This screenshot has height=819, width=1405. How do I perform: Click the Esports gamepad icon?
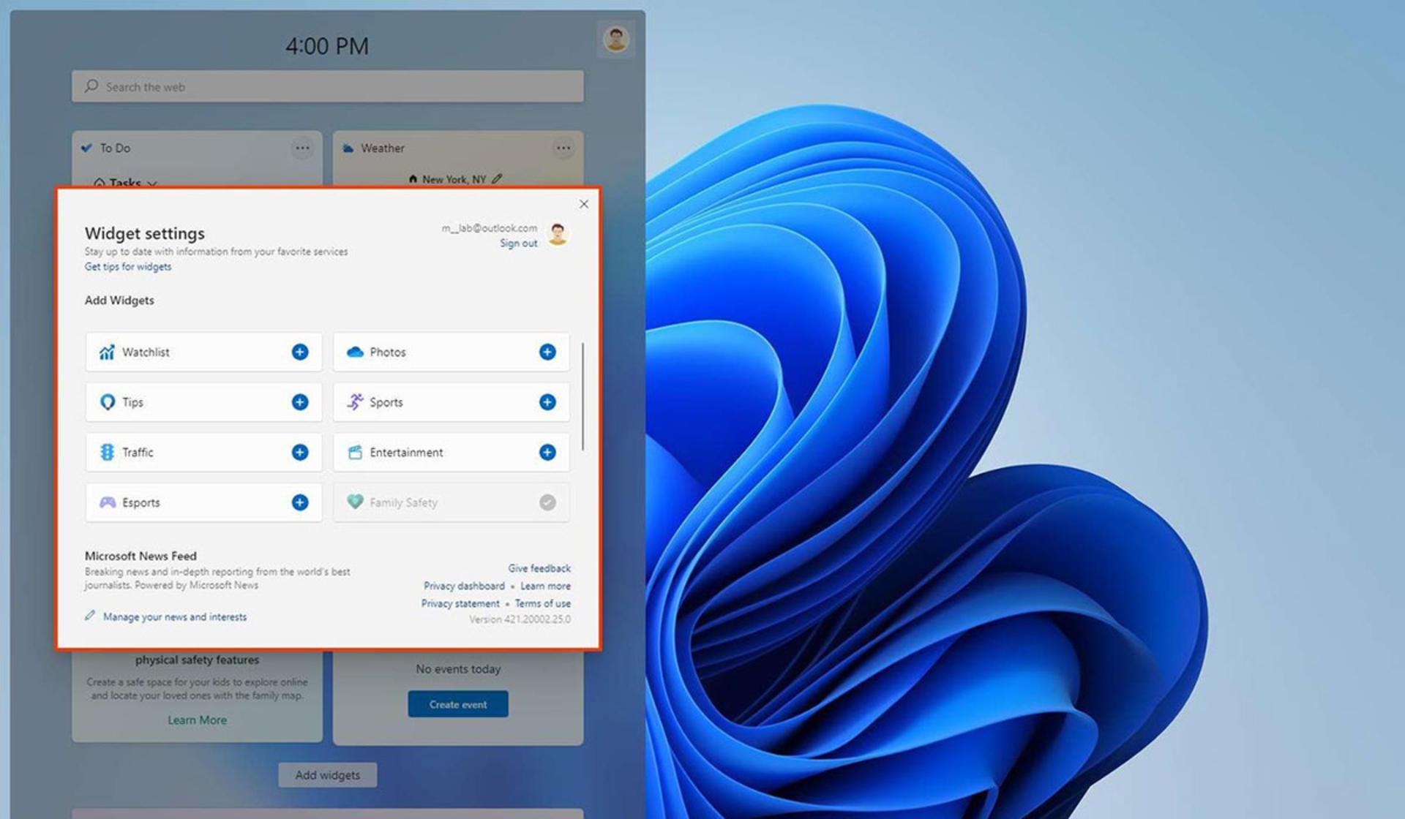click(x=107, y=502)
